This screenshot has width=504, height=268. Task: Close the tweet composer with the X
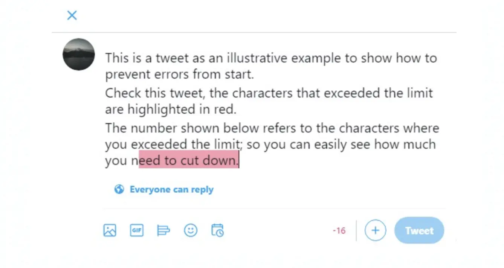click(x=72, y=15)
